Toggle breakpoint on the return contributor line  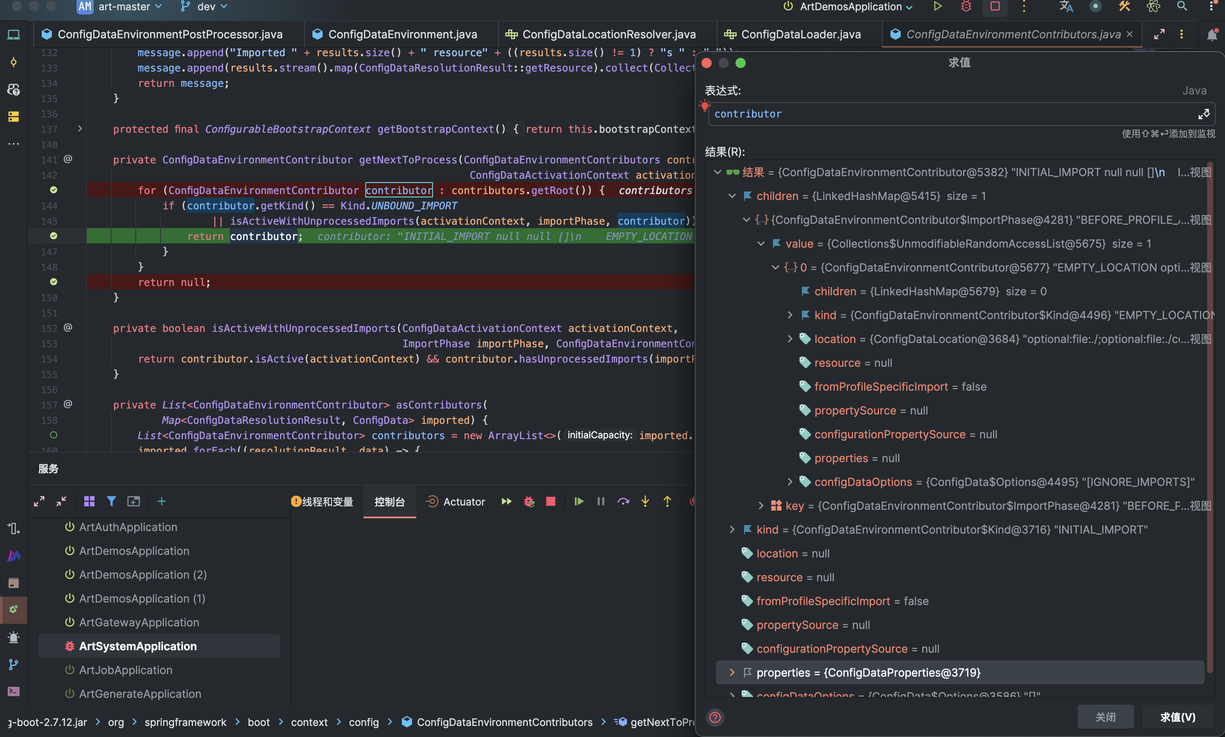click(x=54, y=235)
